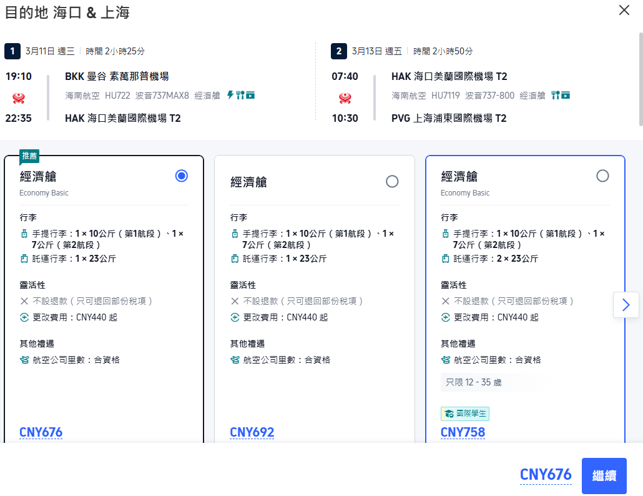Select the CNY758 student fare radio button

click(x=602, y=176)
